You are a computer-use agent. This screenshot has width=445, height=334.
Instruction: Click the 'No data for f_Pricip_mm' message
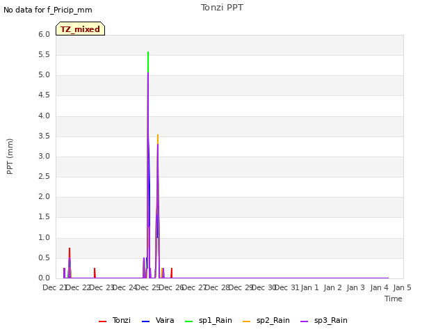tap(48, 10)
